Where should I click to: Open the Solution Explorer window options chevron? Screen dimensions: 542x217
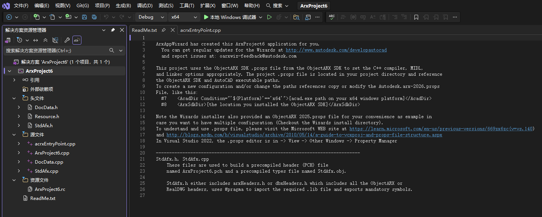point(104,30)
